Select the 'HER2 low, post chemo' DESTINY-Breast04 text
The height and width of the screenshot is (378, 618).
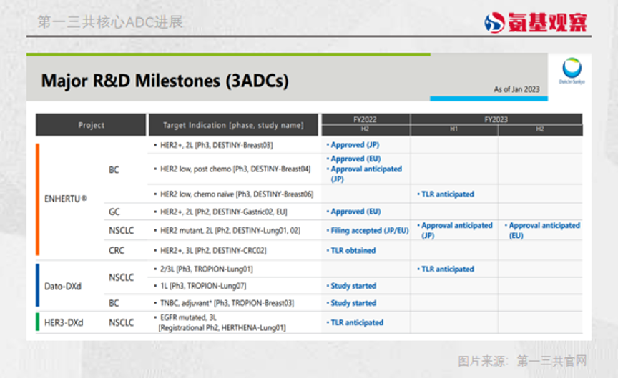(235, 169)
